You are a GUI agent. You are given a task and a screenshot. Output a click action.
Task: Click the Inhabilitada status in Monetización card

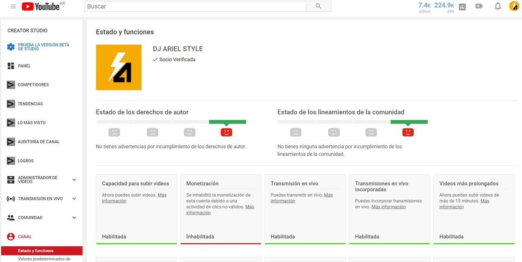200,237
